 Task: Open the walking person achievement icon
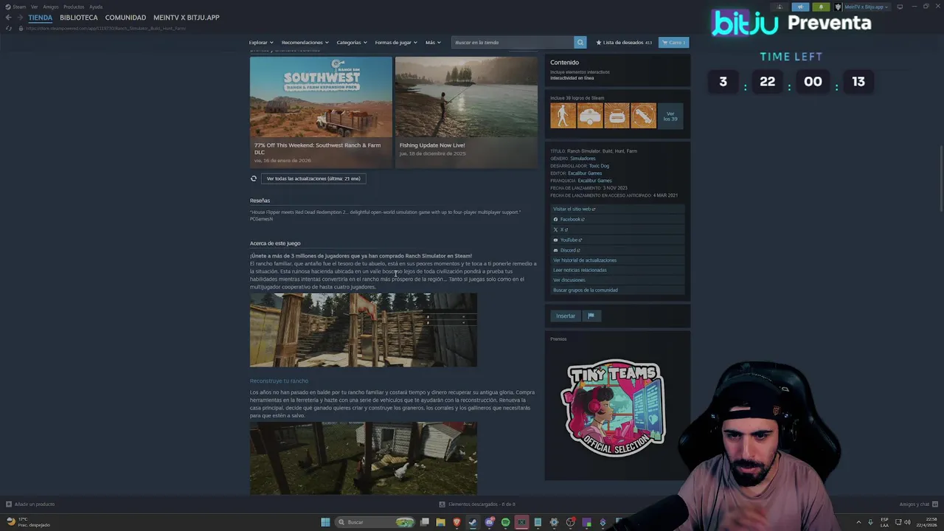tap(563, 116)
